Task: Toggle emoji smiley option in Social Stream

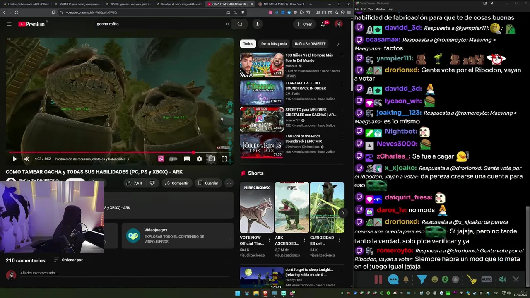Action: click(x=435, y=279)
